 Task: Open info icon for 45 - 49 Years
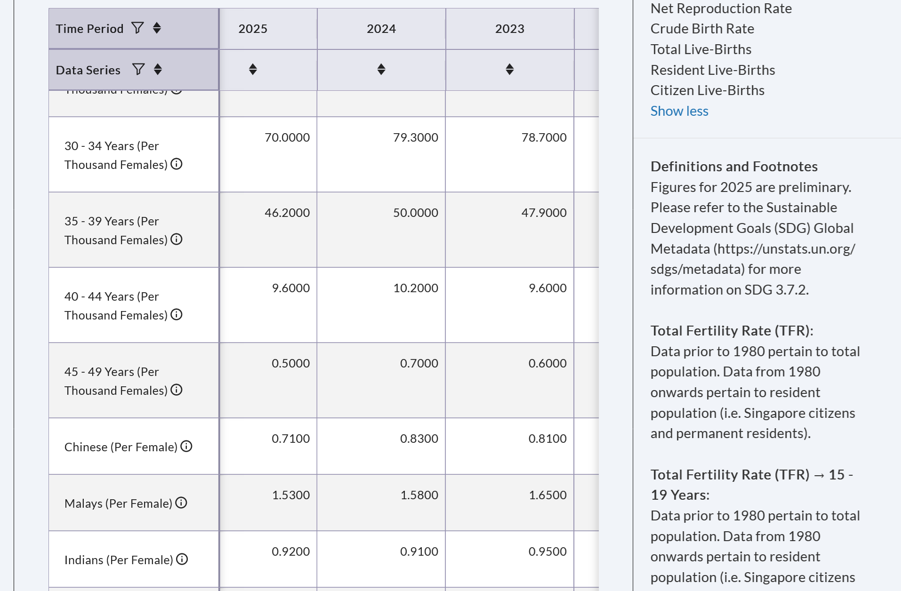click(177, 390)
